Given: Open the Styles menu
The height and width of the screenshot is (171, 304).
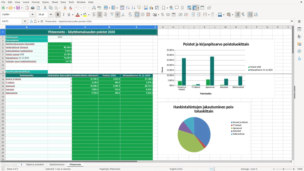Looking at the screenshot, I should tap(46, 2).
